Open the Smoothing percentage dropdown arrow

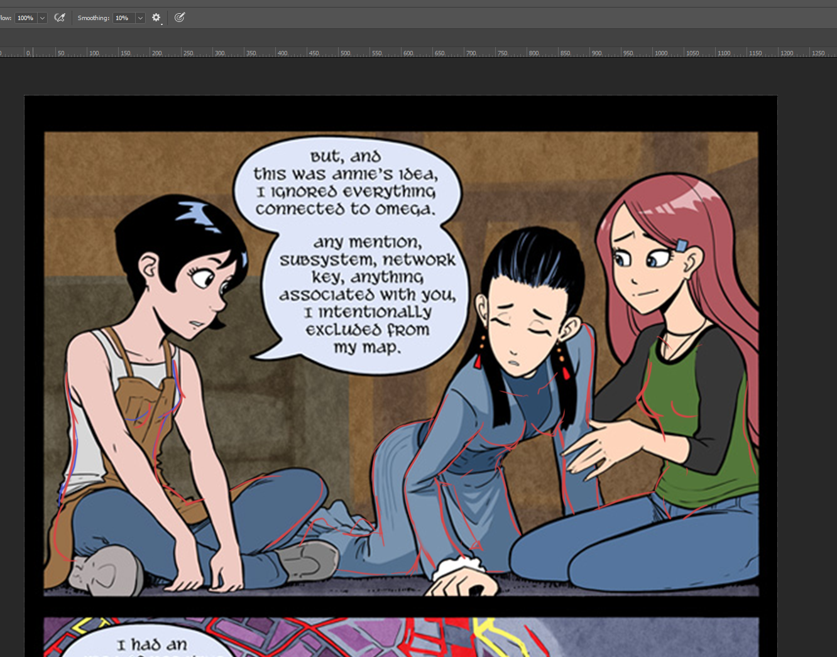click(140, 18)
